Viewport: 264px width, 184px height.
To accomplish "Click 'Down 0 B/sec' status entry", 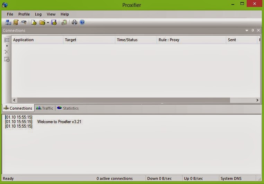I will click(159, 178).
